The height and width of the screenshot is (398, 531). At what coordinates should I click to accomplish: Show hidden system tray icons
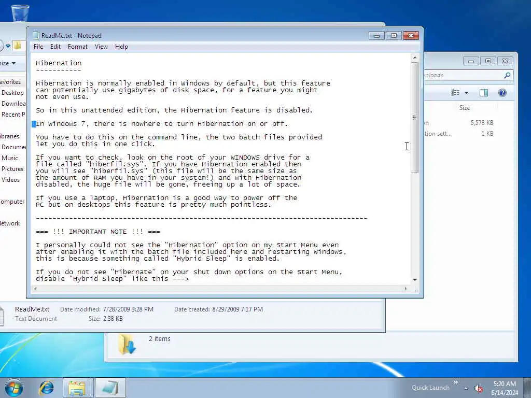click(x=466, y=389)
